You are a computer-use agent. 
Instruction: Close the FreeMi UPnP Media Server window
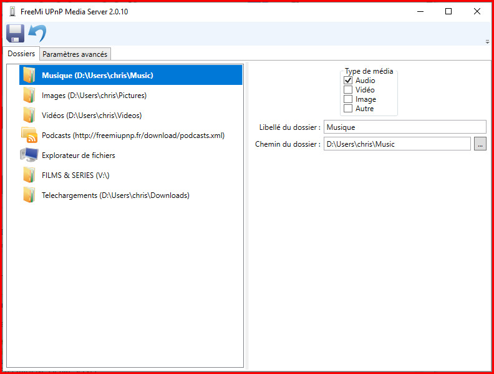[477, 11]
